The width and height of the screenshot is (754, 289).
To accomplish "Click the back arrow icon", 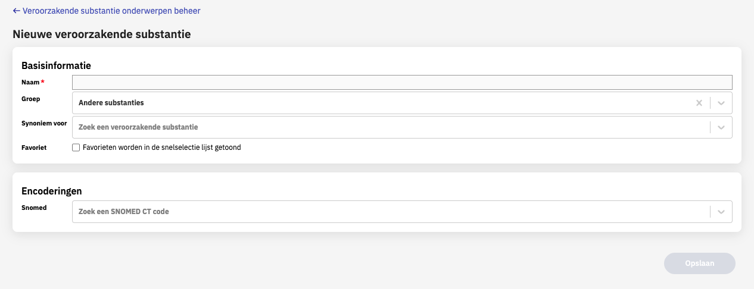I will [17, 11].
